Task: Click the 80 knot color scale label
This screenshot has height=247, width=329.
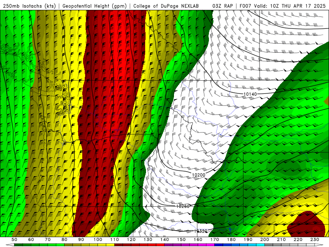Action: click(x=65, y=240)
